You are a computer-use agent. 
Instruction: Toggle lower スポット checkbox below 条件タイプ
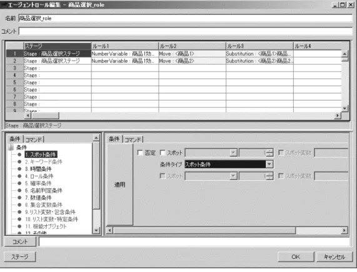163,176
